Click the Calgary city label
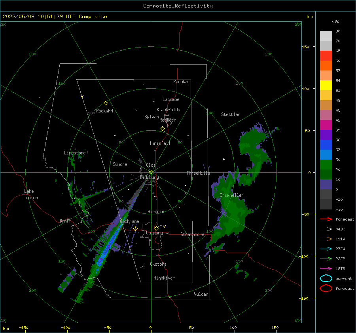Image resolution: width=356 pixels, height=333 pixels. point(154,233)
